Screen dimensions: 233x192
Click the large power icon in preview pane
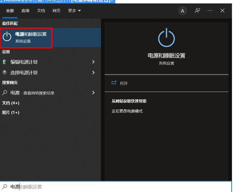166,38
